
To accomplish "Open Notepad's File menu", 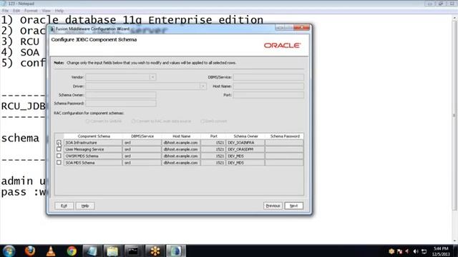I will [x=5, y=11].
